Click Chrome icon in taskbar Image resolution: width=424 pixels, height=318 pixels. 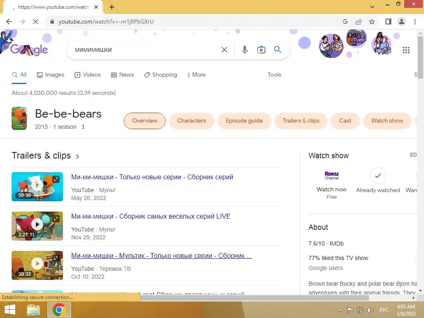click(59, 310)
